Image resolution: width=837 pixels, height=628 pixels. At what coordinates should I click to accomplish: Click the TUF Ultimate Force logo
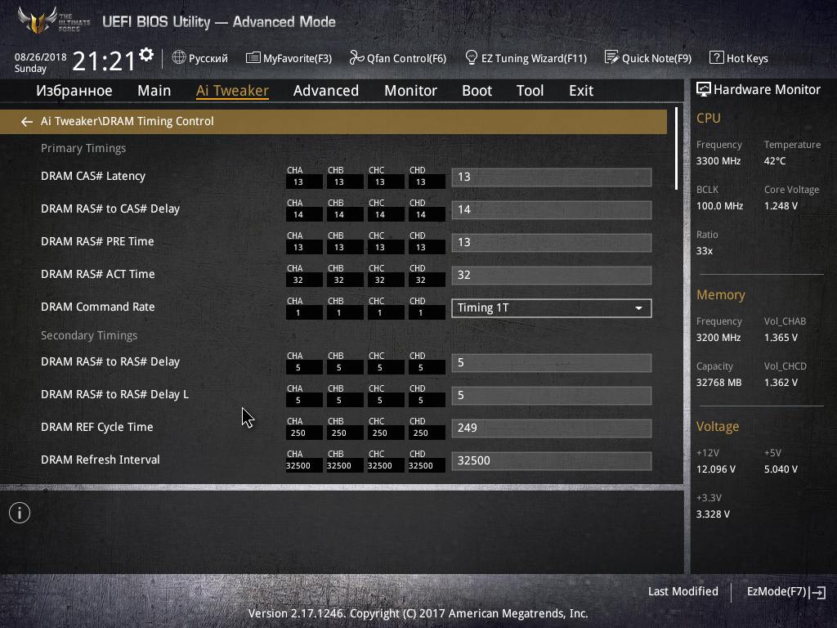click(53, 20)
